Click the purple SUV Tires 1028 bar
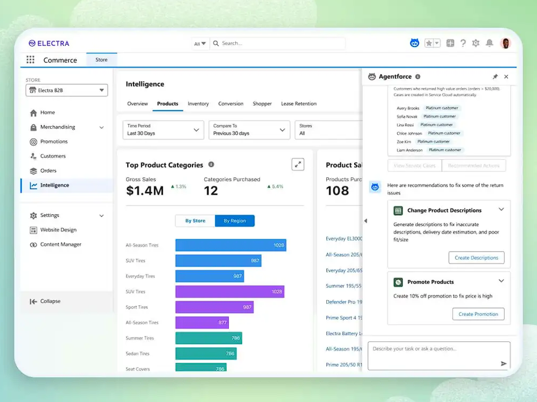The height and width of the screenshot is (402, 537). click(x=230, y=292)
